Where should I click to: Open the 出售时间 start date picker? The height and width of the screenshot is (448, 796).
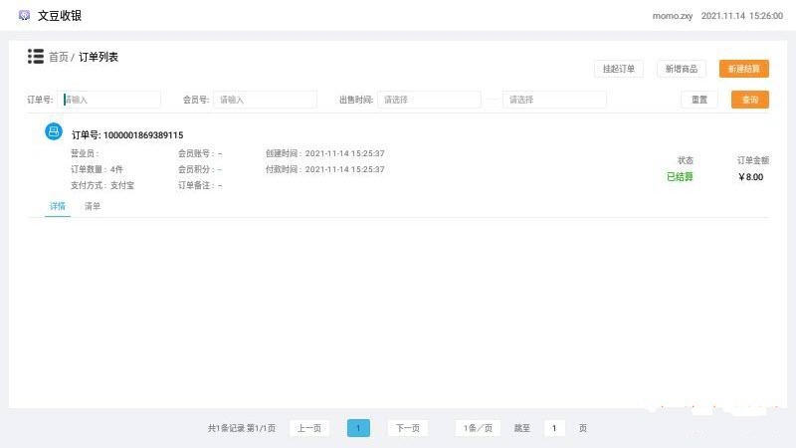(429, 100)
